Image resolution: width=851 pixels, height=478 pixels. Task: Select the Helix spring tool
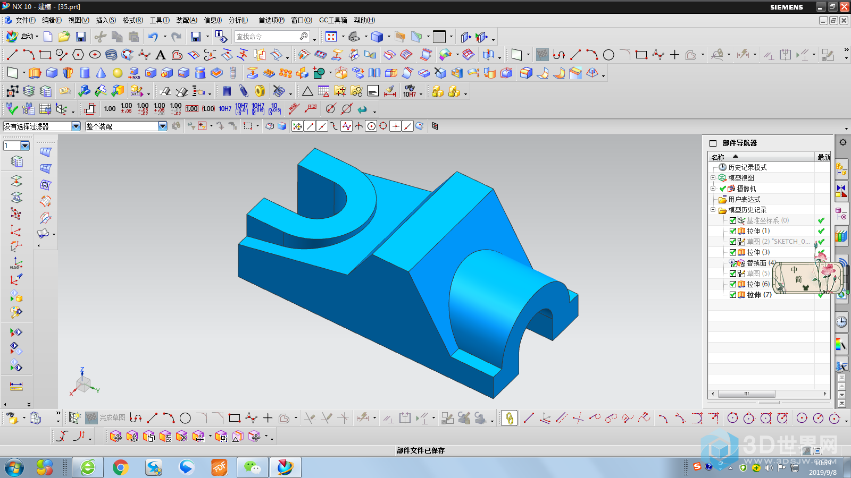[x=111, y=55]
